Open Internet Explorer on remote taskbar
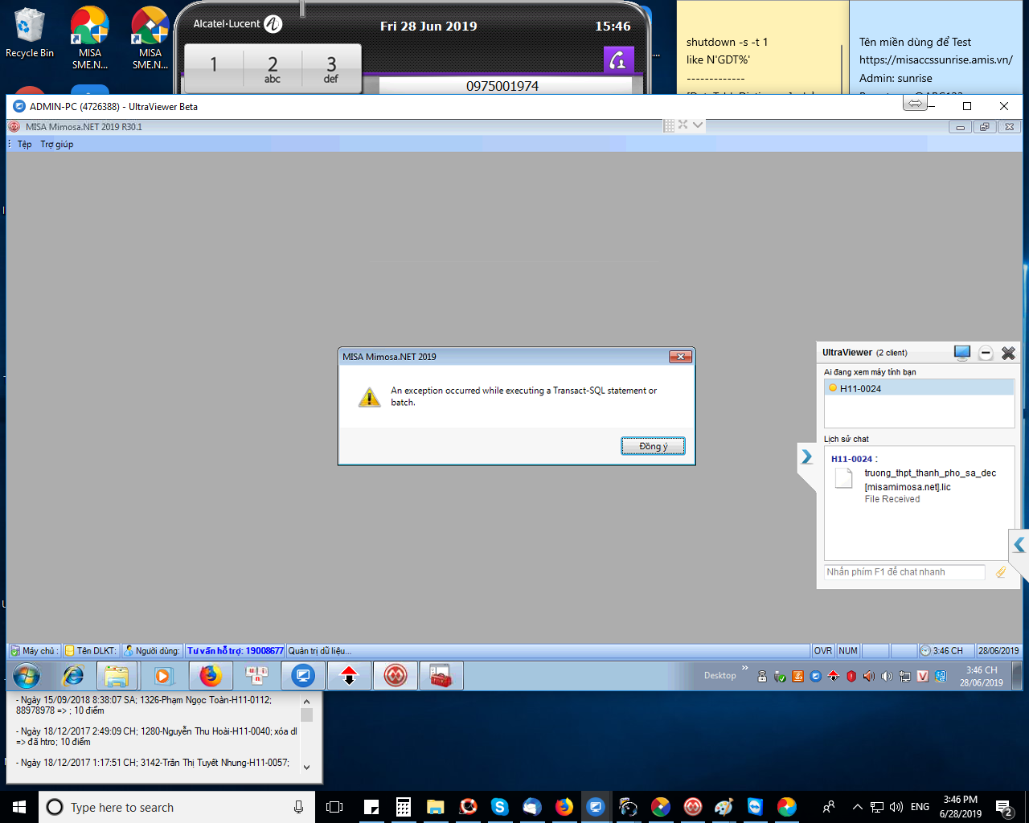Image resolution: width=1029 pixels, height=823 pixels. pyautogui.click(x=73, y=676)
